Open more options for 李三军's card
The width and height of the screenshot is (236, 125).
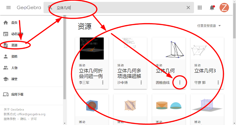(x=103, y=83)
